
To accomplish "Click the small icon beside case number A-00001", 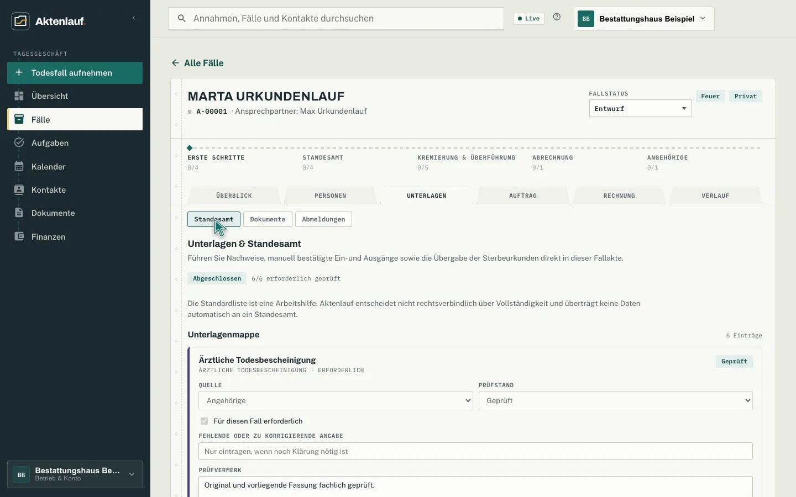I will [x=190, y=112].
